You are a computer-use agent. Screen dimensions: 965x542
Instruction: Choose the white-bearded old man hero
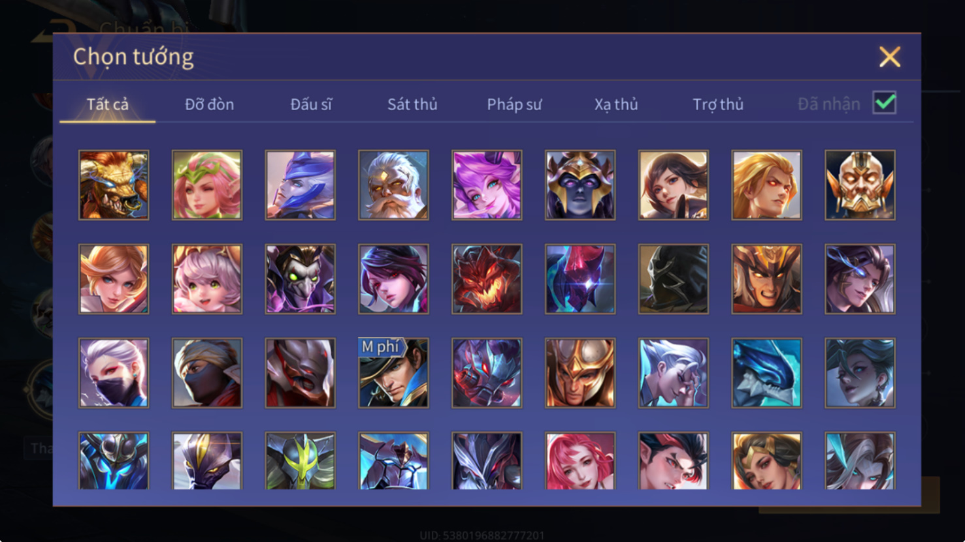click(393, 185)
